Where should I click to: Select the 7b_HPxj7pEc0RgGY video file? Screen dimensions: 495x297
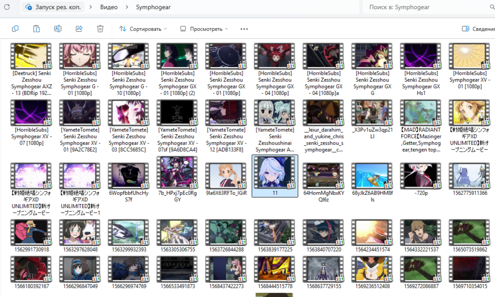point(178,180)
